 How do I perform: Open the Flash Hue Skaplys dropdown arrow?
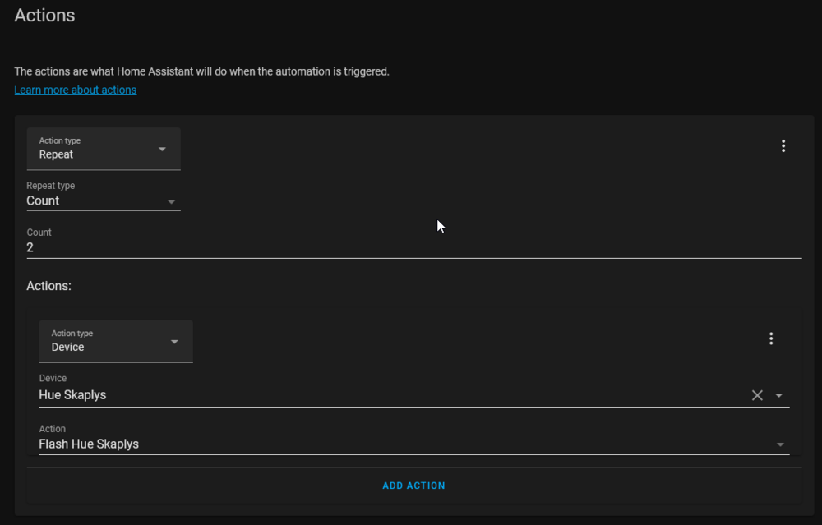click(x=779, y=444)
